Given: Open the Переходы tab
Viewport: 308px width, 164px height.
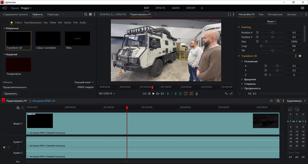Looking at the screenshot, I should click(53, 14).
